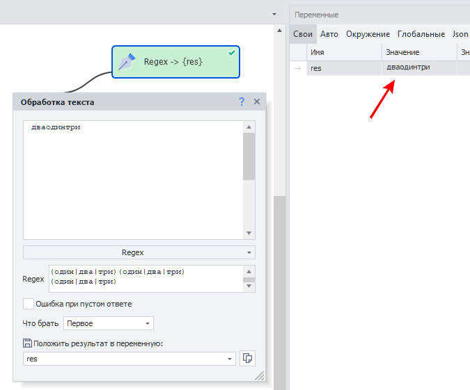Click the Имя column header
470x390 pixels.
coord(344,52)
